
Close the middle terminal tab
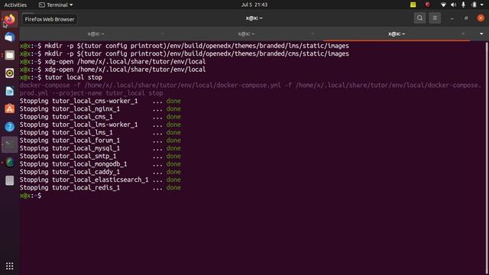tap(313, 34)
